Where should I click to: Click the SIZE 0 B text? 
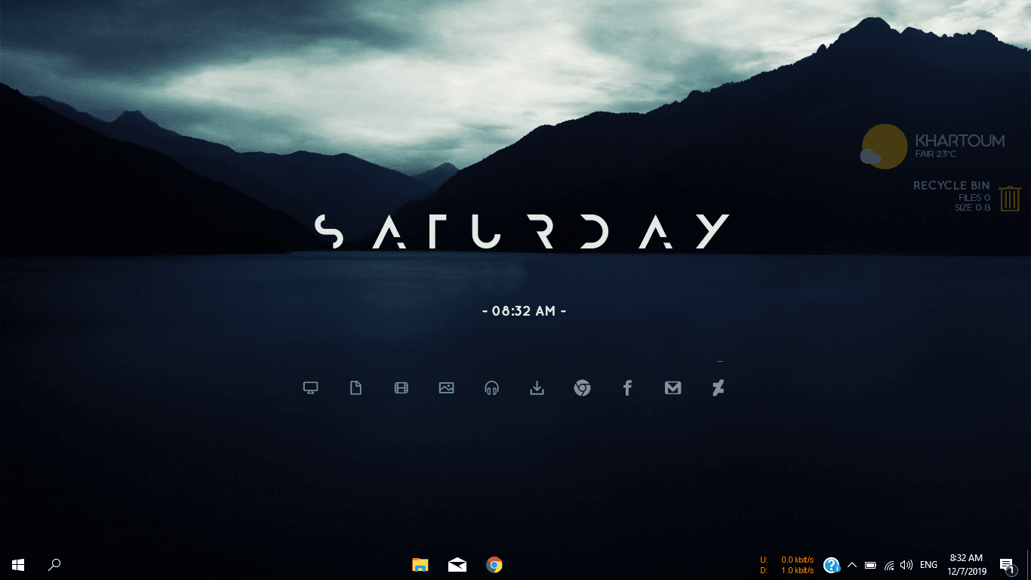click(972, 208)
